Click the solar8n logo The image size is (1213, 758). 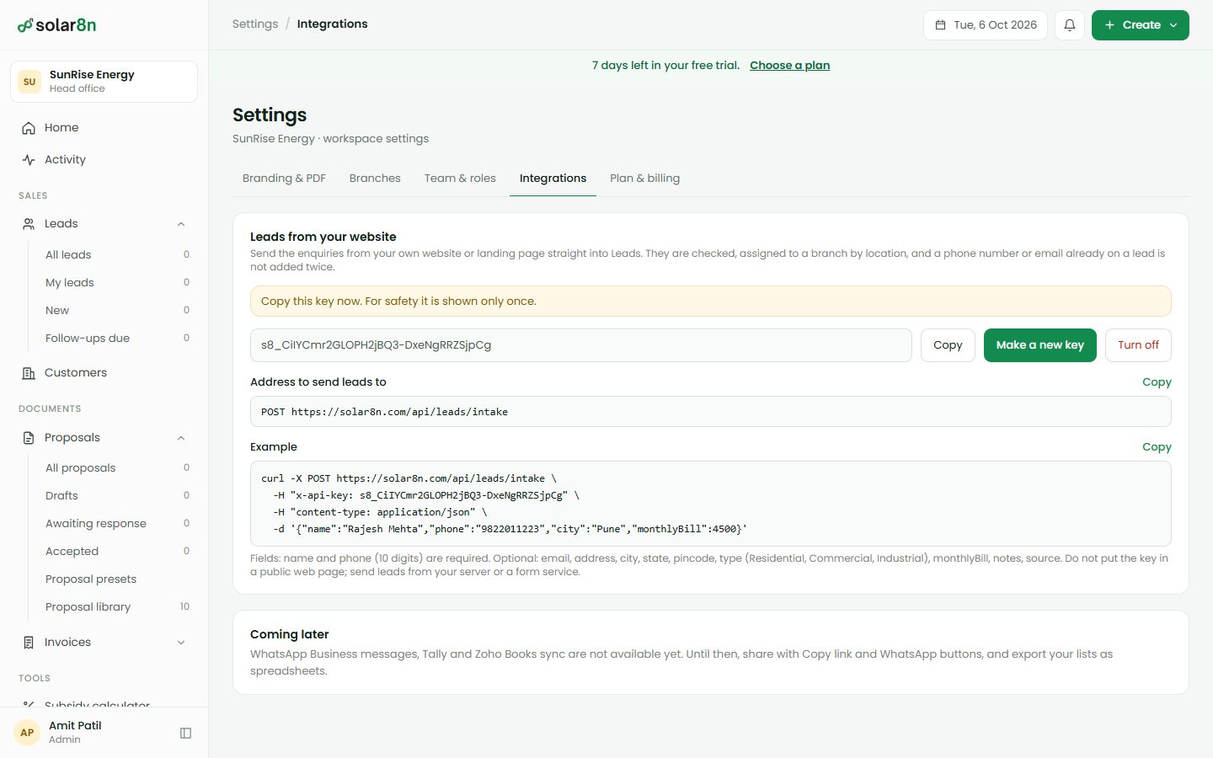(x=56, y=25)
